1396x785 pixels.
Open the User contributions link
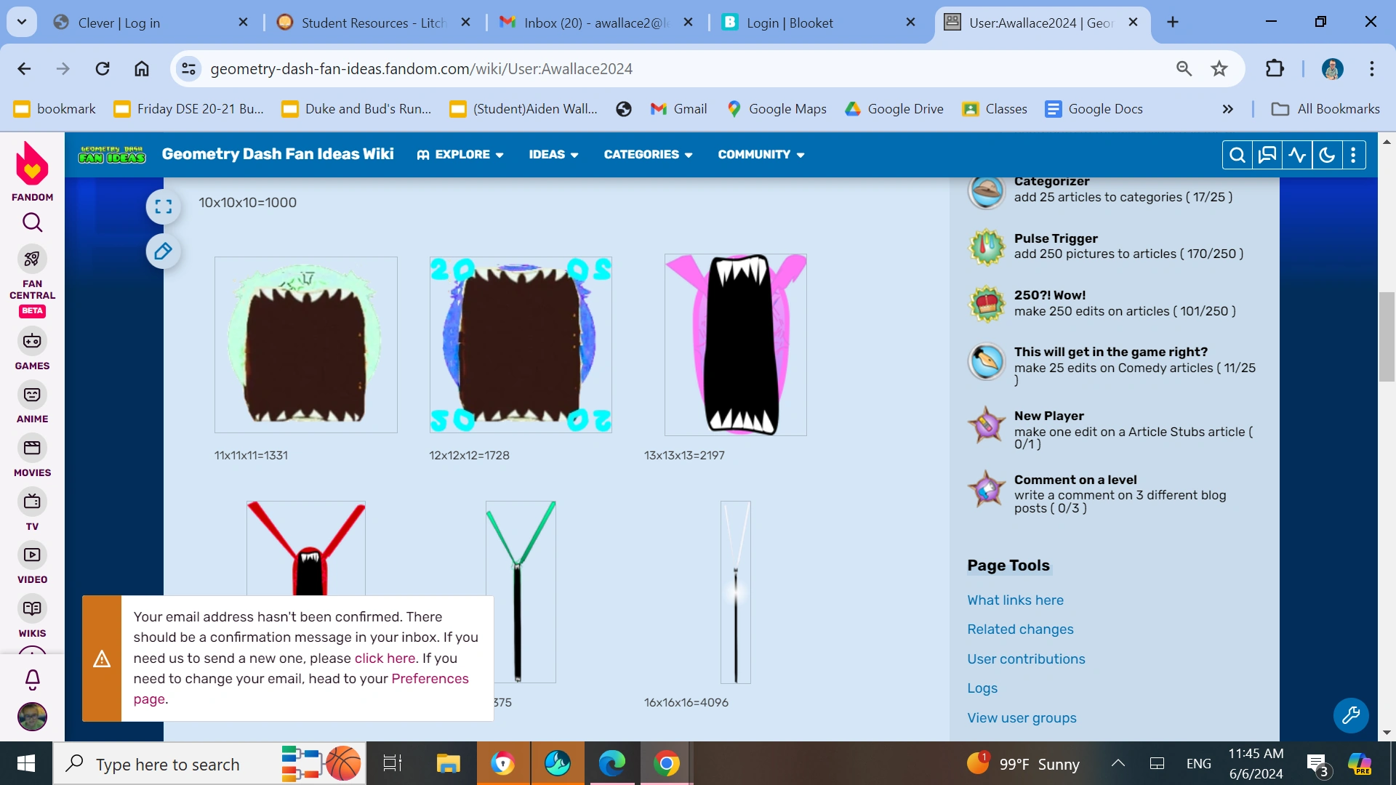[x=1026, y=659]
